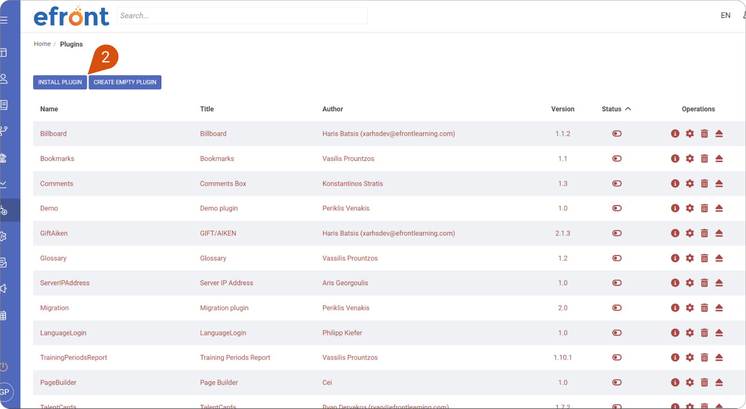This screenshot has height=409, width=746.
Task: Show info for TrainingPeriodsReport plugin
Action: click(675, 357)
